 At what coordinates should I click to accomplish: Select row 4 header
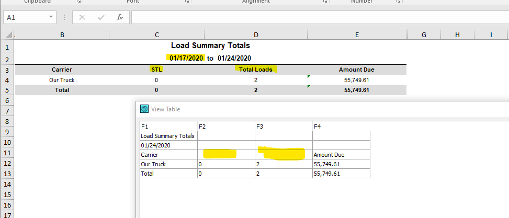[x=7, y=80]
